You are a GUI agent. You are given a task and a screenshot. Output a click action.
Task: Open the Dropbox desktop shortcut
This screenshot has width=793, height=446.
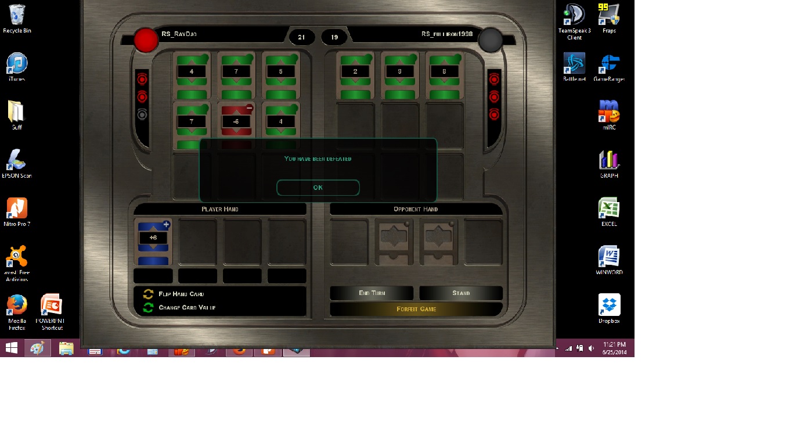pos(609,308)
